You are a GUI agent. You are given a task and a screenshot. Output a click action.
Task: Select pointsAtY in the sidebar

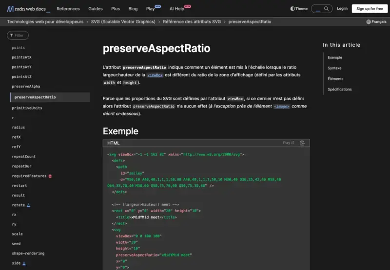coord(21,67)
